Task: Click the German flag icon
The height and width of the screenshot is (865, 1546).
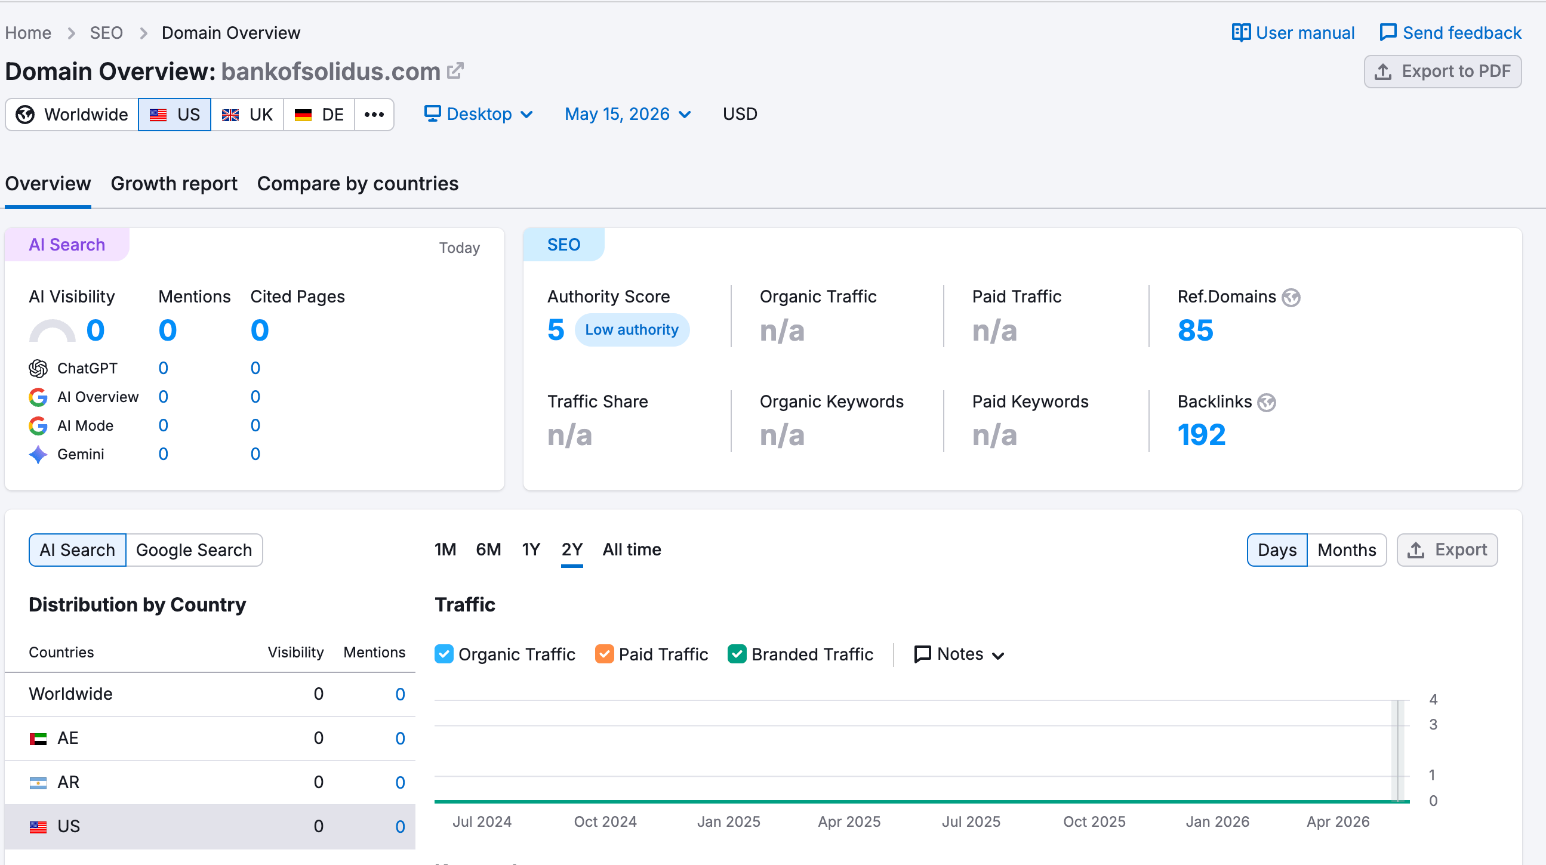Action: coord(303,115)
